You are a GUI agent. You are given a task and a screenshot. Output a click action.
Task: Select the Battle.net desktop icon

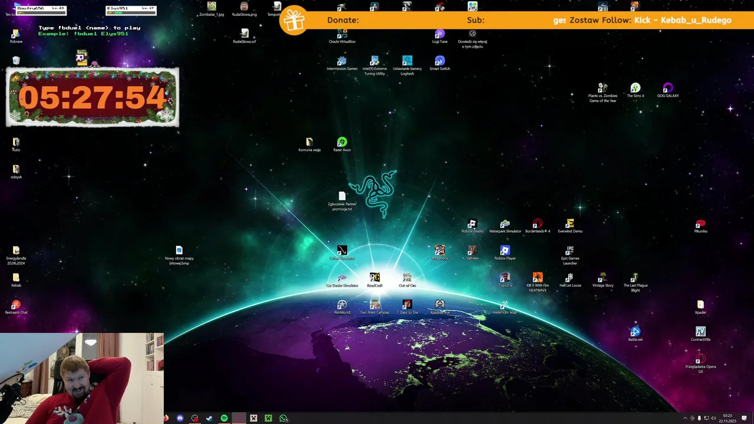pos(635,334)
